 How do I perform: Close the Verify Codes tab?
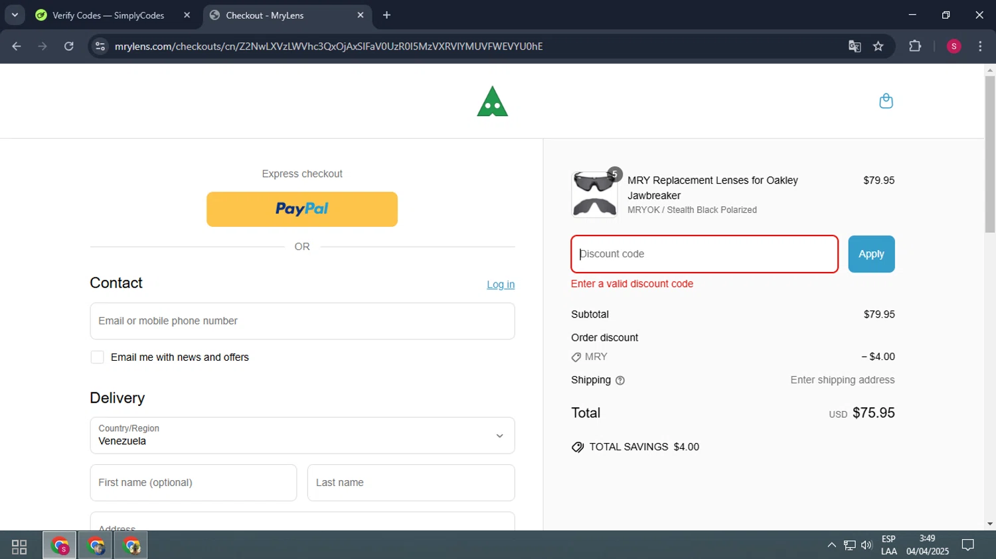click(187, 15)
